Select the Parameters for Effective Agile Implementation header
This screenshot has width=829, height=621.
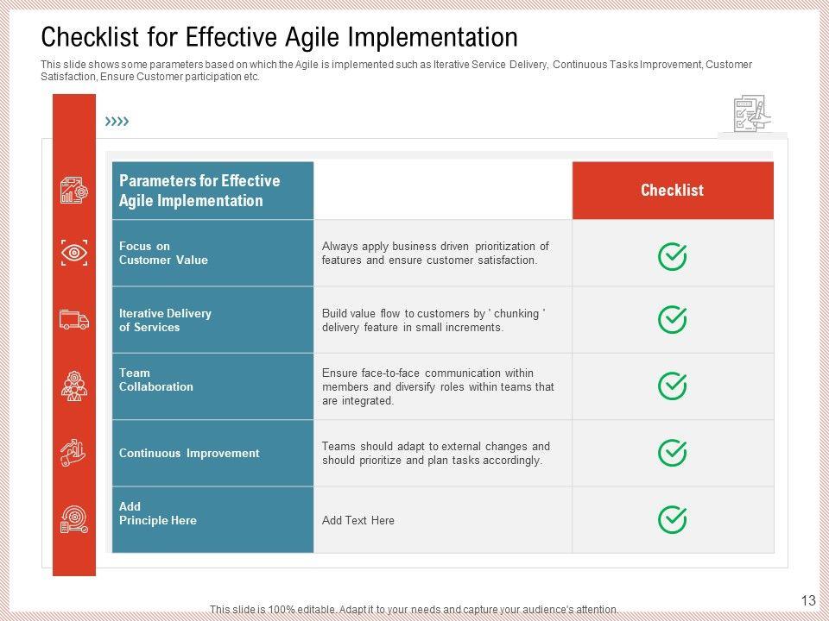click(x=199, y=191)
